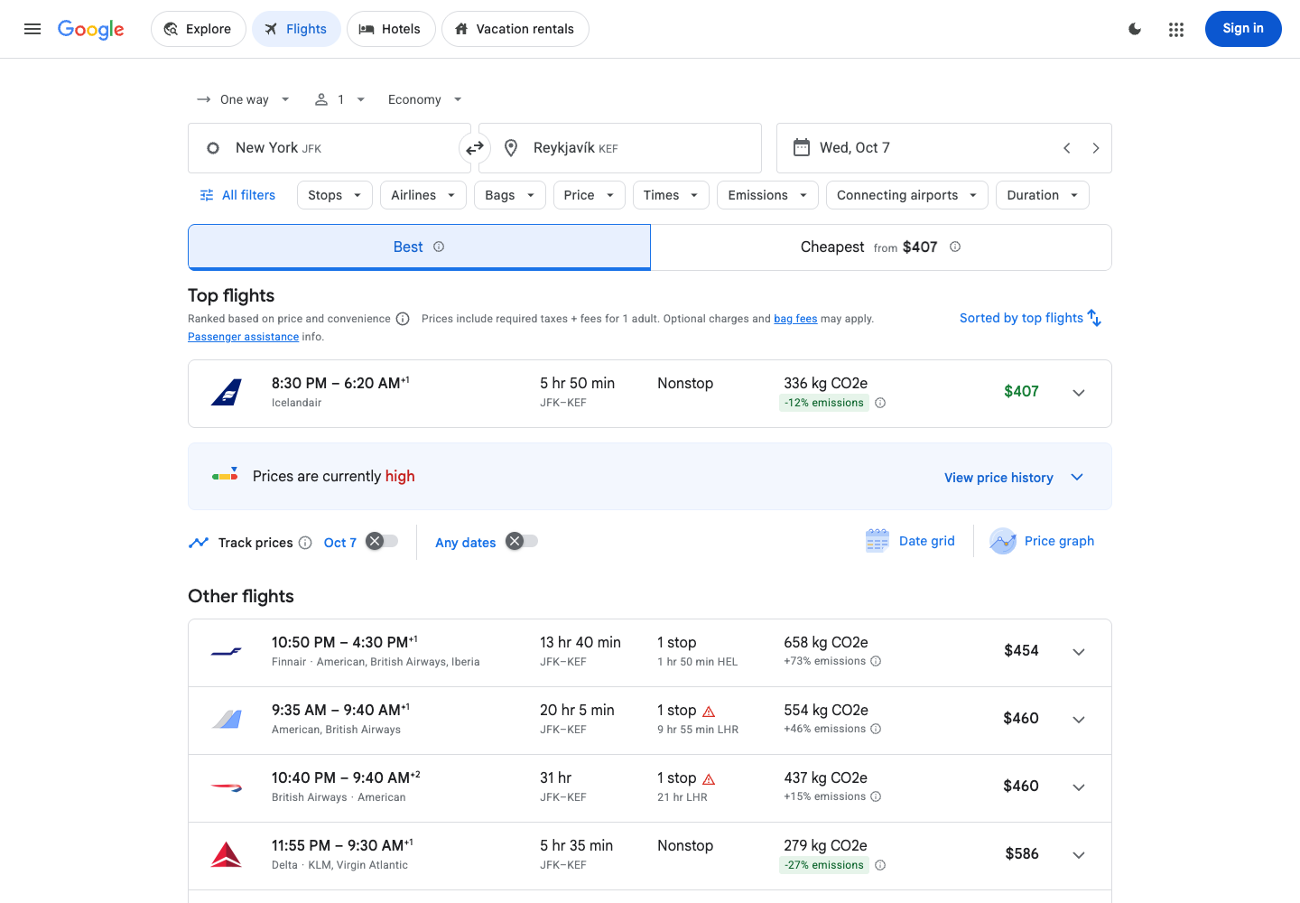Enable price tracking for Oct 7
The width and height of the screenshot is (1300, 903).
click(382, 541)
